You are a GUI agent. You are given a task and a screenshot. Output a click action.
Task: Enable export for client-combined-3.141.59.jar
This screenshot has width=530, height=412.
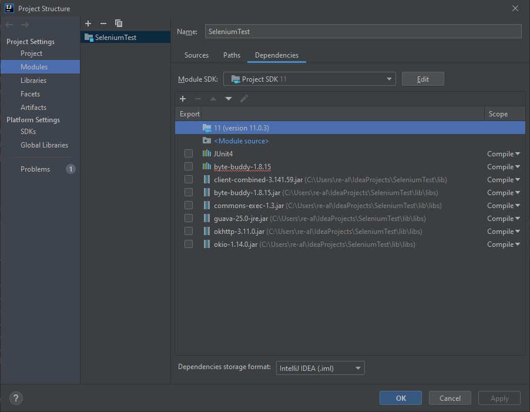click(189, 179)
